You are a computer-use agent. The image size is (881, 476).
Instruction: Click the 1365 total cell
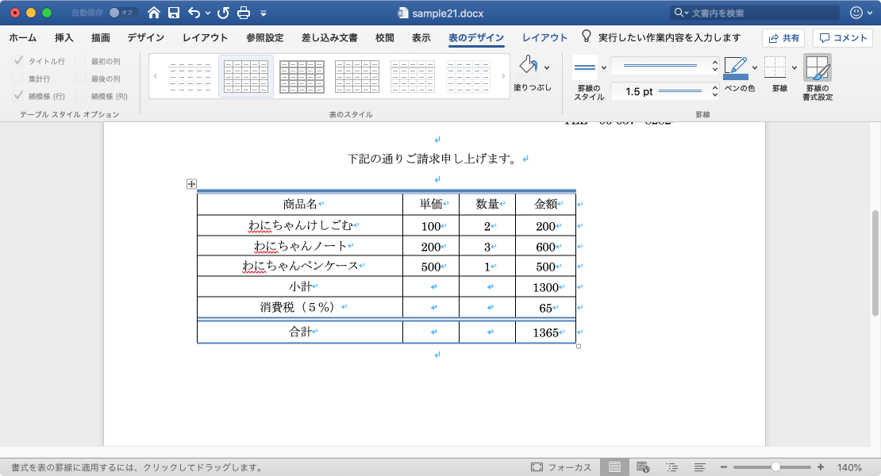click(545, 332)
